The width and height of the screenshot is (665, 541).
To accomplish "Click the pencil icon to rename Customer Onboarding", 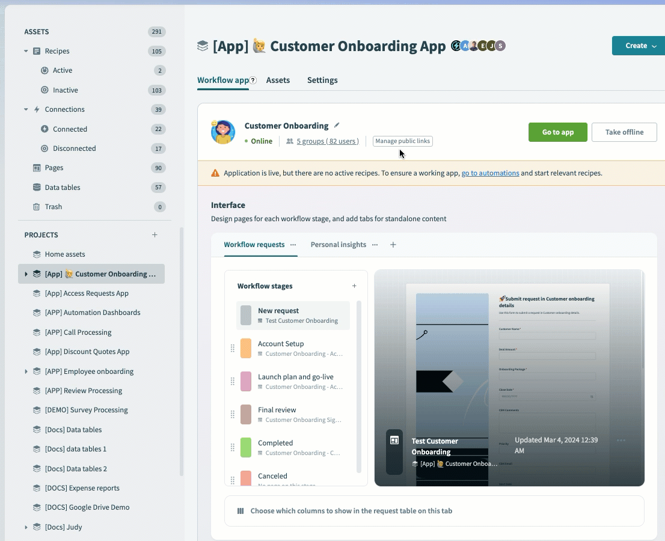I will 337,125.
